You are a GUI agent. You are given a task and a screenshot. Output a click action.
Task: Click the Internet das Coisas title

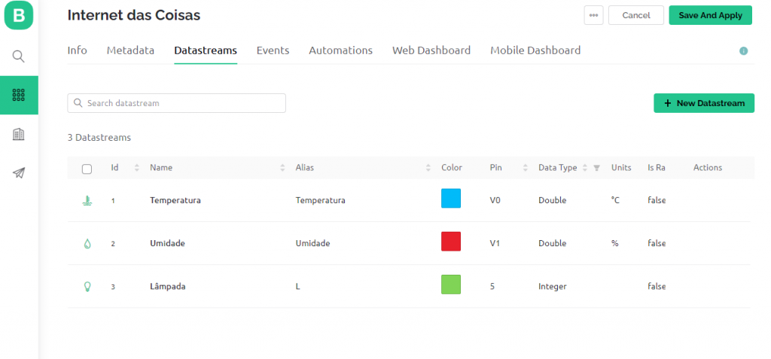coord(134,15)
